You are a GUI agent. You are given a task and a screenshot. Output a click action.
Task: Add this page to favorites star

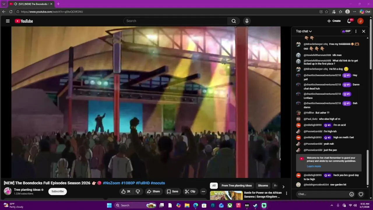point(327,12)
